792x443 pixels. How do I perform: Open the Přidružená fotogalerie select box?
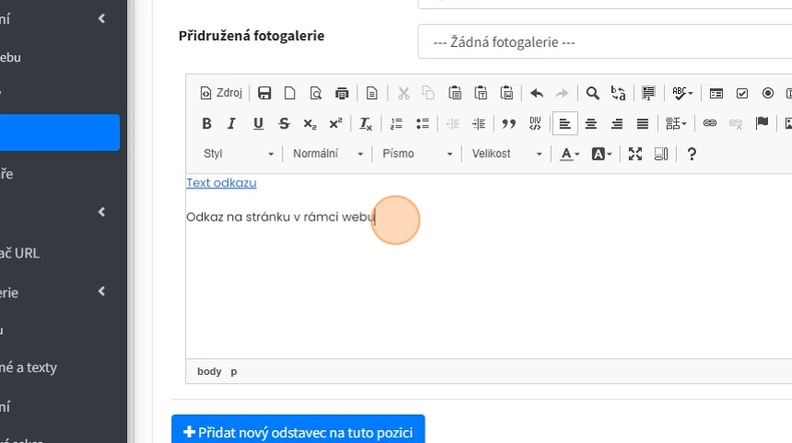click(604, 41)
